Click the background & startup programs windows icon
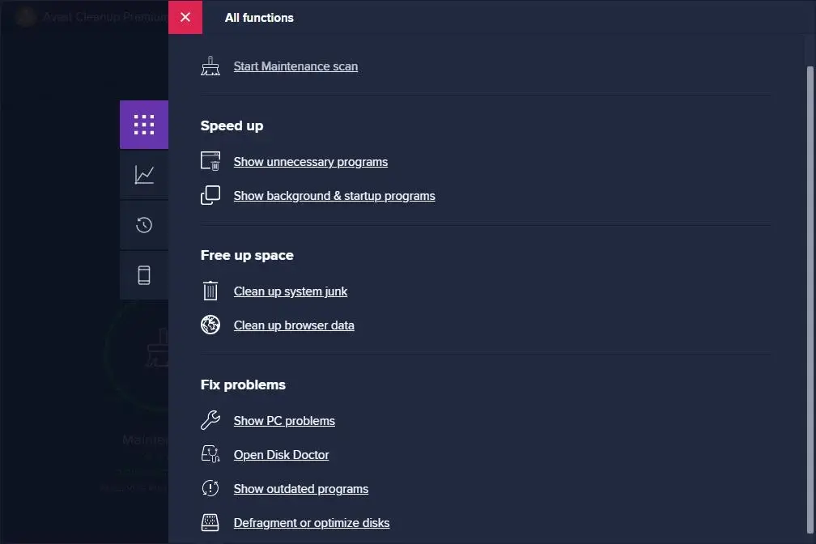This screenshot has width=816, height=544. (x=210, y=195)
